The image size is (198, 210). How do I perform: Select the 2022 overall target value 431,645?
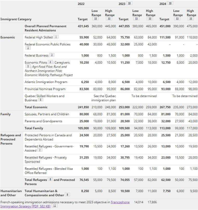(x=83, y=26)
